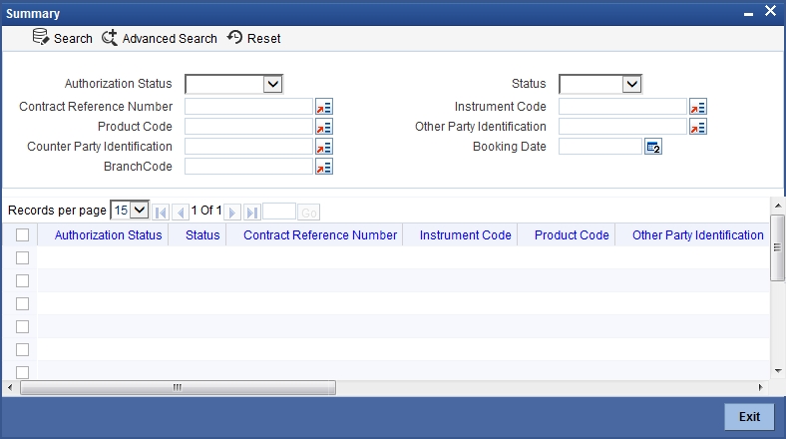Minimize the Summary window
Viewport: 786px width, 439px height.
[x=748, y=14]
